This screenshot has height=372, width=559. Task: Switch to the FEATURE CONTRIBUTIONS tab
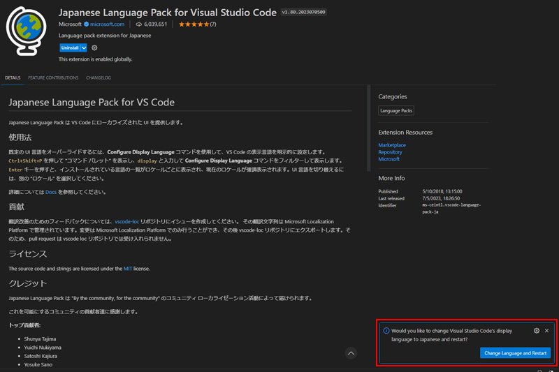click(x=53, y=77)
